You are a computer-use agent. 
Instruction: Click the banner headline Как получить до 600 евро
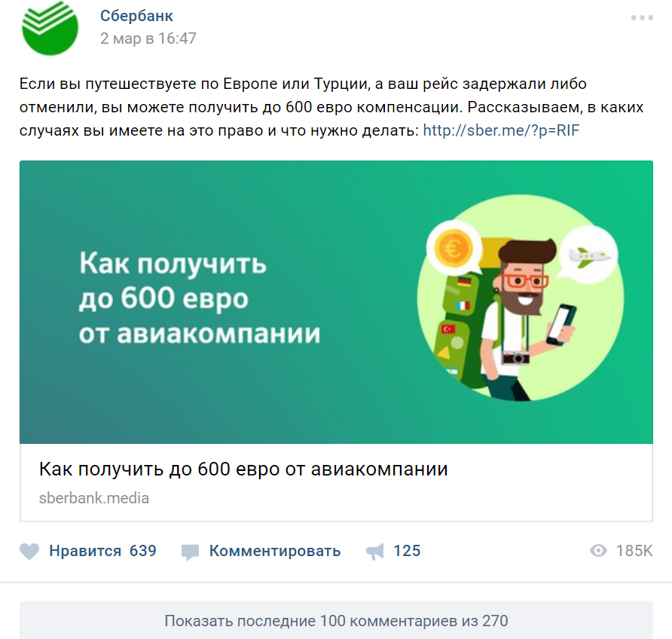(x=200, y=298)
